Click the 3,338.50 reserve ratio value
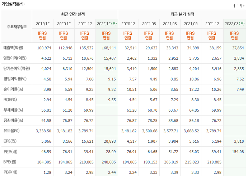The image size is (248, 176). [x=43, y=131]
